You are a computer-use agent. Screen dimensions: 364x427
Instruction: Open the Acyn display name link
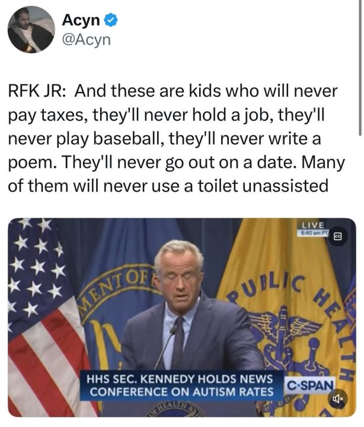pos(81,21)
